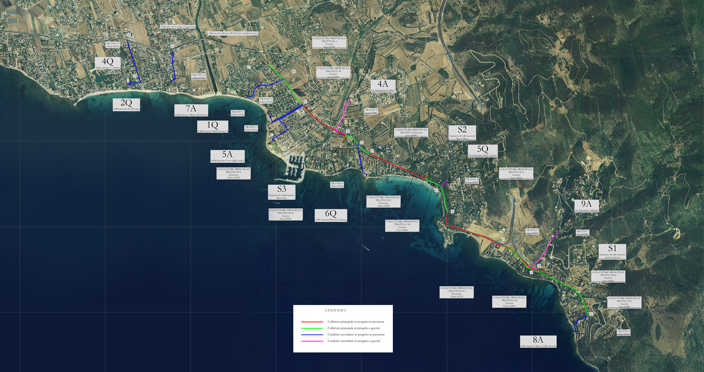This screenshot has width=704, height=372.
Task: Select the TRATTO H-G collector label
Action: coord(516,174)
